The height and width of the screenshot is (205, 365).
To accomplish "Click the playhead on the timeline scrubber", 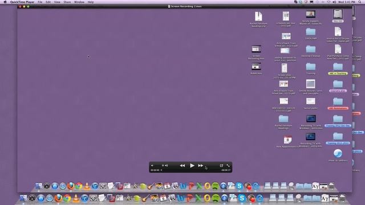I will (161, 170).
